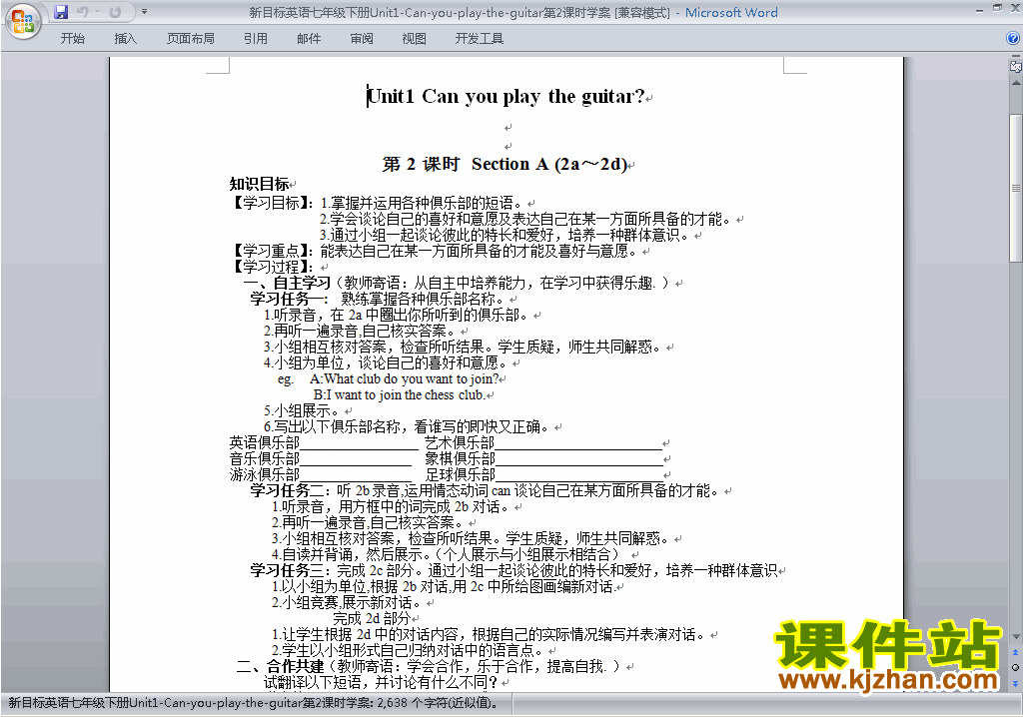
Task: Open the 页面布局 ribbon tab
Action: [190, 39]
